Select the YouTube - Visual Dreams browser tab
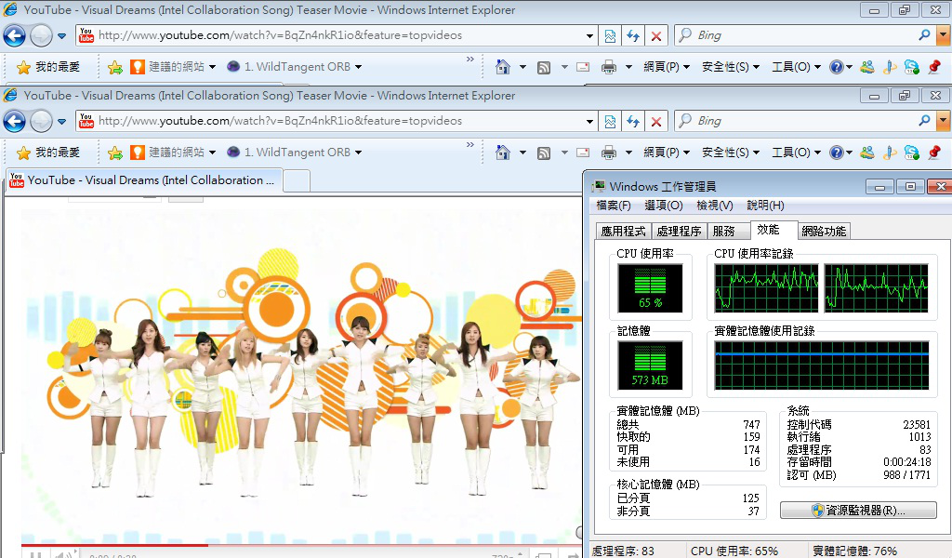Viewport: 952px width, 558px height. pos(144,180)
